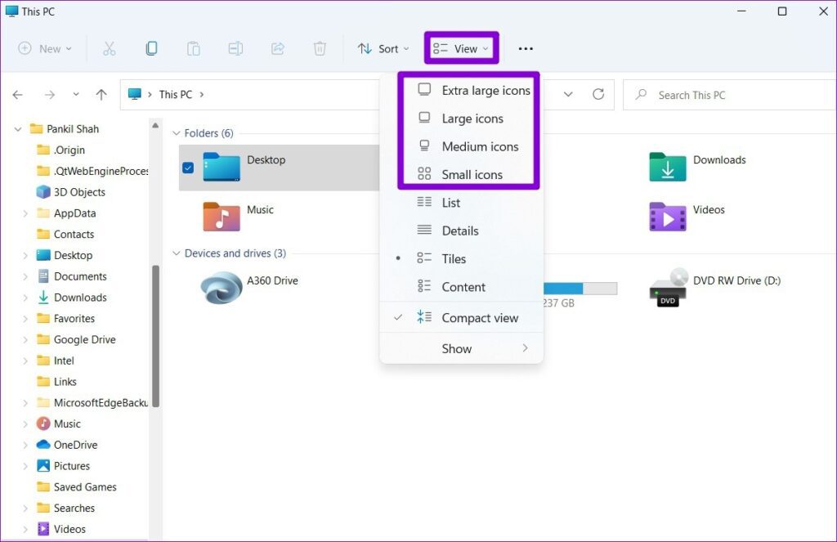The height and width of the screenshot is (542, 837).
Task: Click the Delete icon on the toolbar
Action: (320, 48)
